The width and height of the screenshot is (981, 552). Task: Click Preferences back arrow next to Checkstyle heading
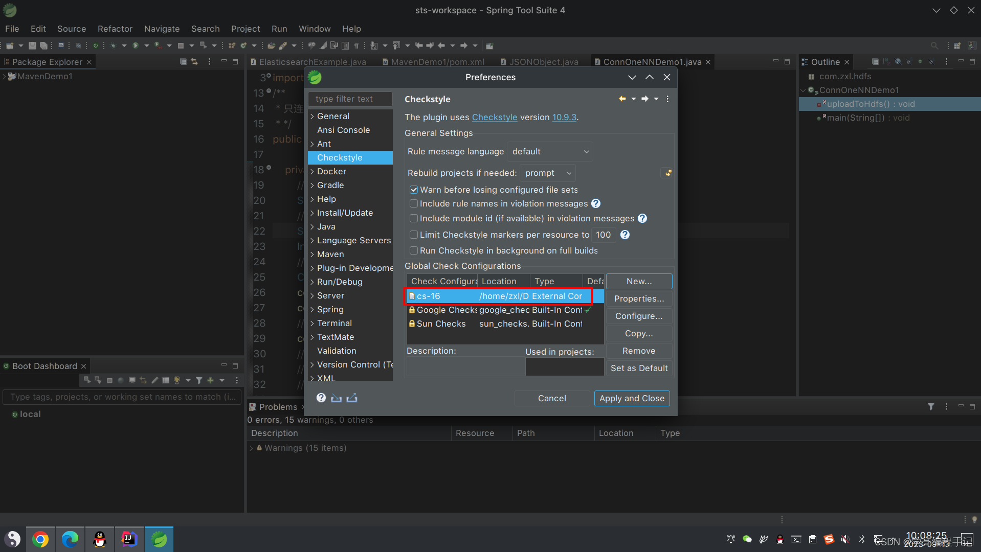(x=622, y=99)
